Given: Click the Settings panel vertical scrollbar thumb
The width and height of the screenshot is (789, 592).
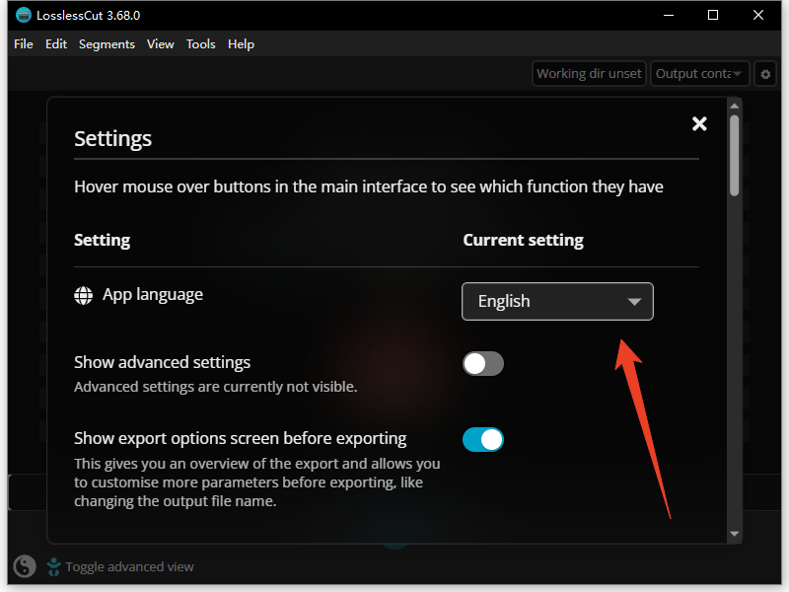Looking at the screenshot, I should coord(734,155).
